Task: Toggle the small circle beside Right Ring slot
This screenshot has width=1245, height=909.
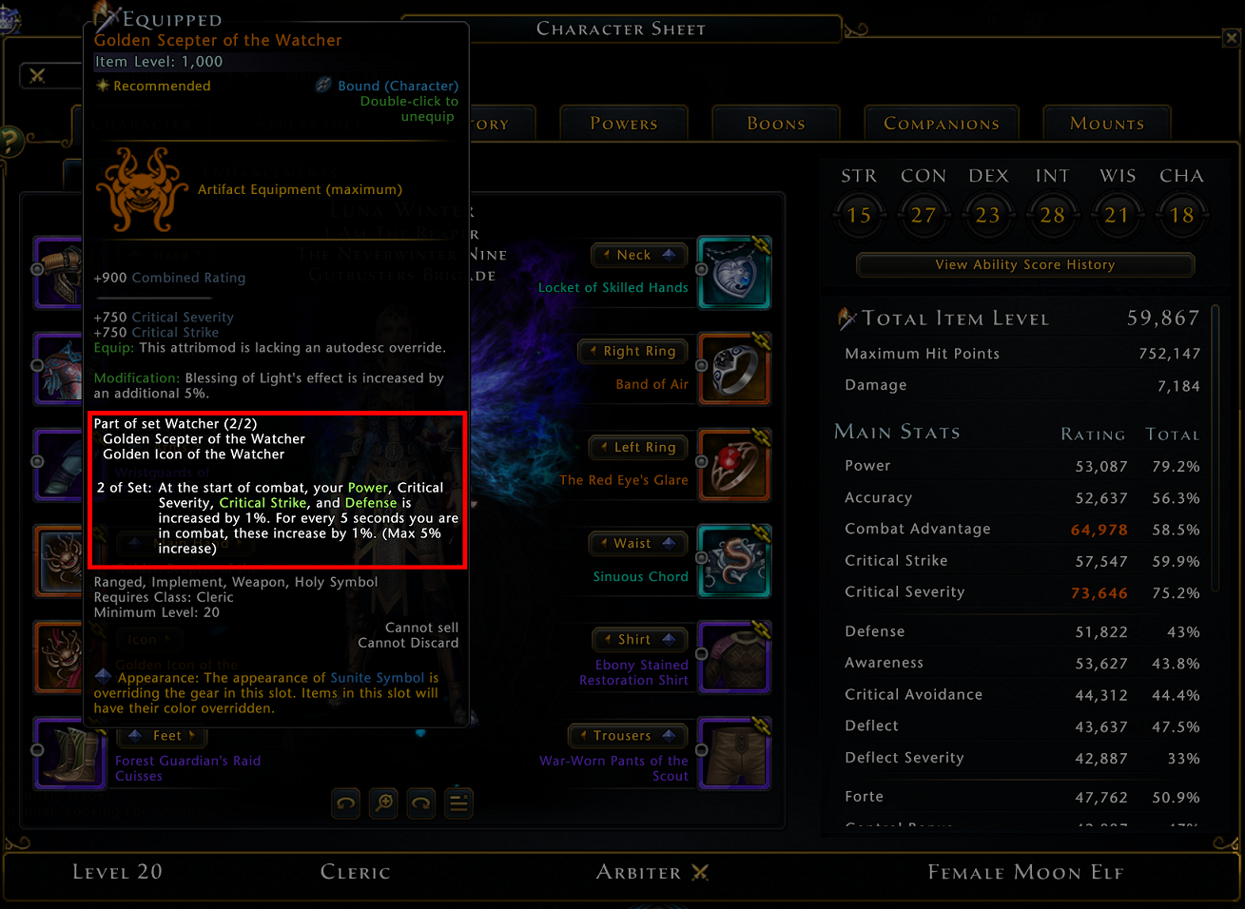Action: click(702, 365)
